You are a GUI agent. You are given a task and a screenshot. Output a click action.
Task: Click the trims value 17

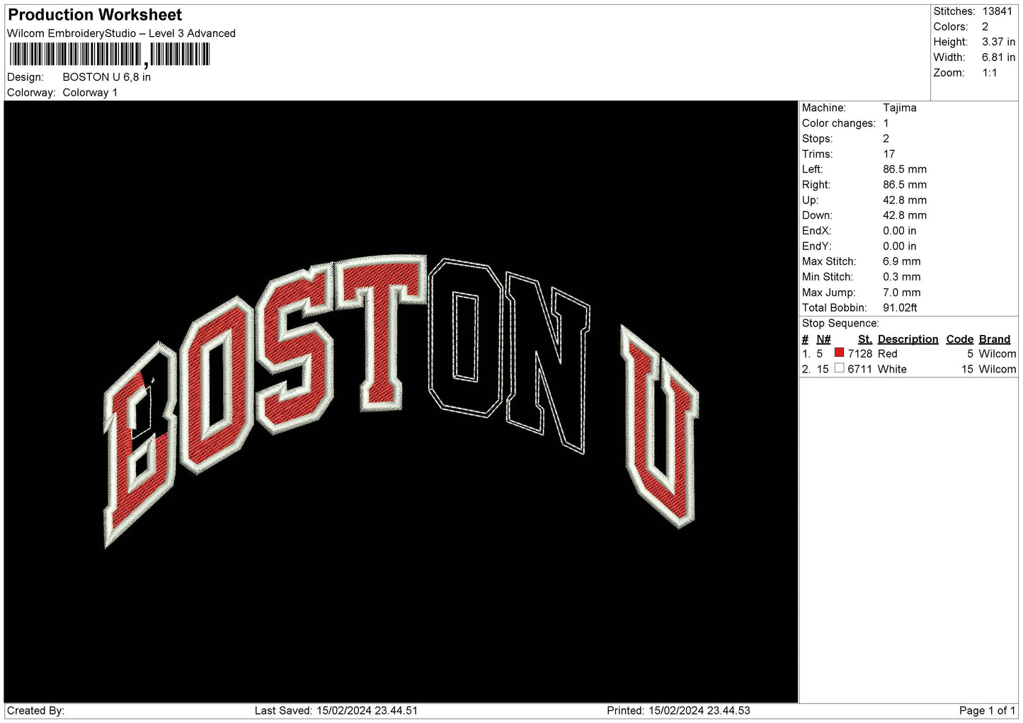pyautogui.click(x=888, y=154)
